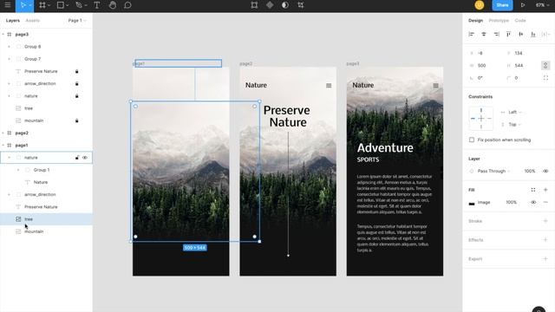Toggle Image fill visibility eye
The image size is (555, 312).
click(533, 202)
